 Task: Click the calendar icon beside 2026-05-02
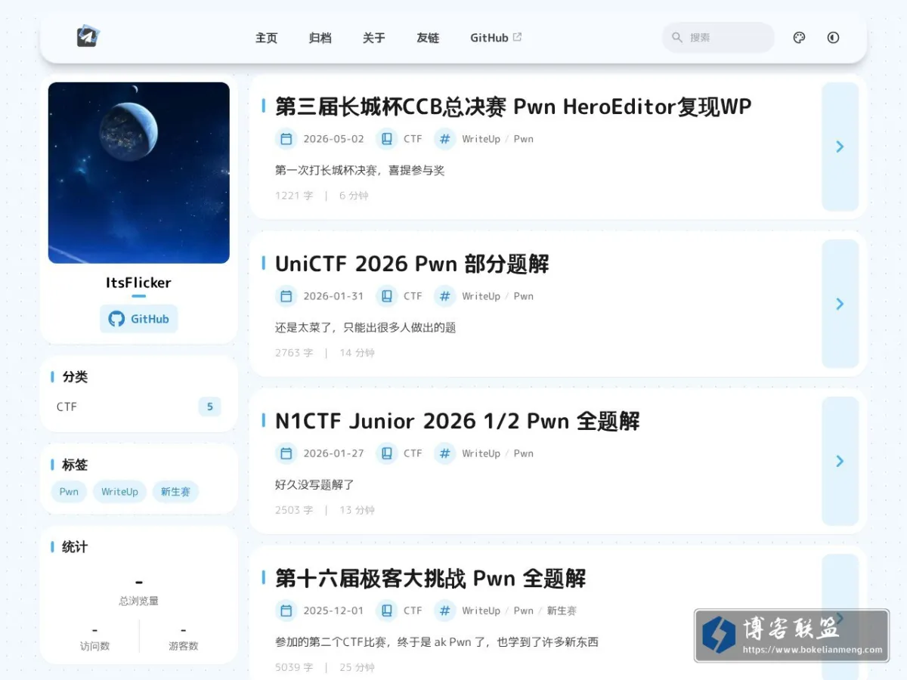click(286, 139)
